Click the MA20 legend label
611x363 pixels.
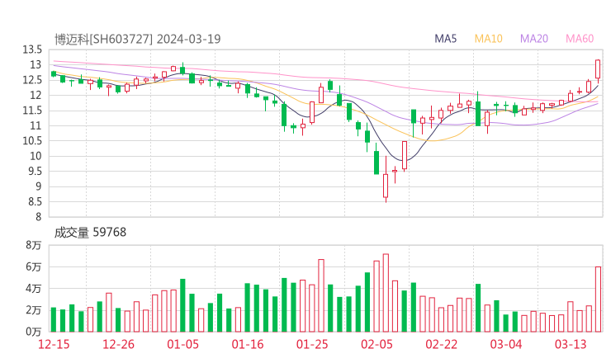534,39
